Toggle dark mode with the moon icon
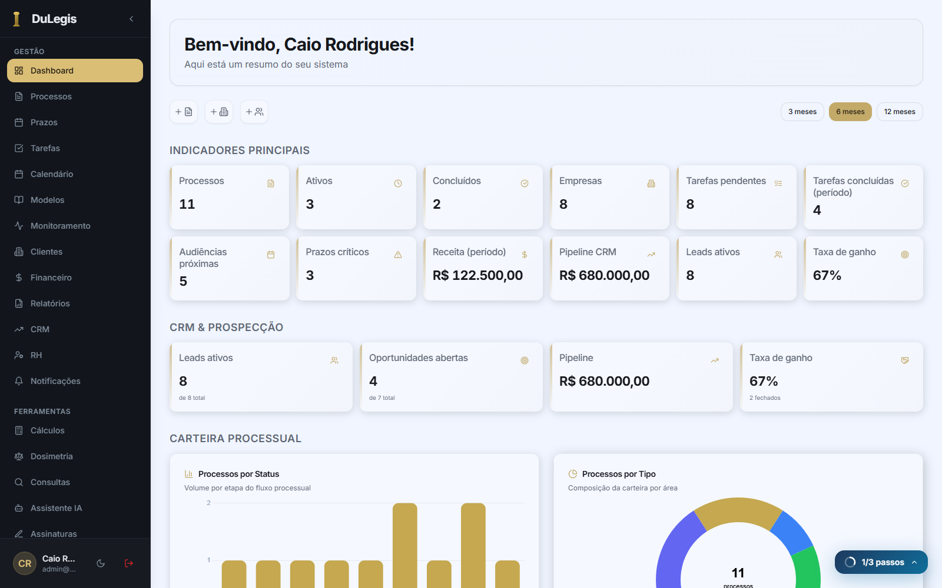The height and width of the screenshot is (588, 942). [101, 563]
